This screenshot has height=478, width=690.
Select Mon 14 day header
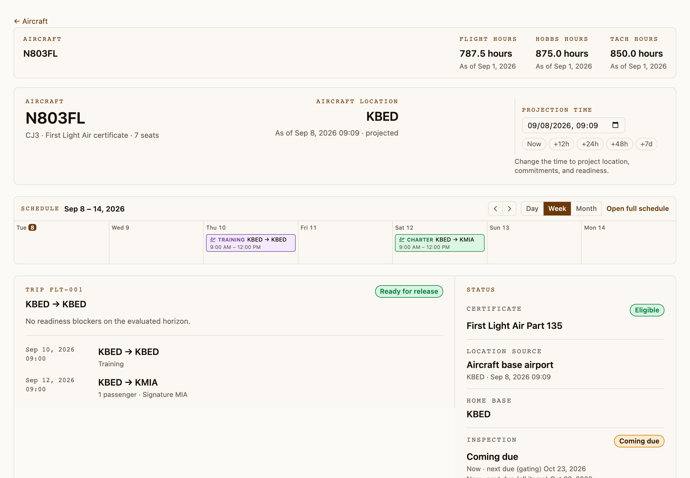click(594, 228)
